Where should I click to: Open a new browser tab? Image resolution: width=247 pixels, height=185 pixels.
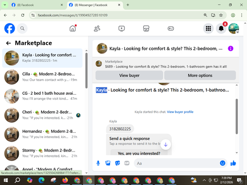[128, 5]
